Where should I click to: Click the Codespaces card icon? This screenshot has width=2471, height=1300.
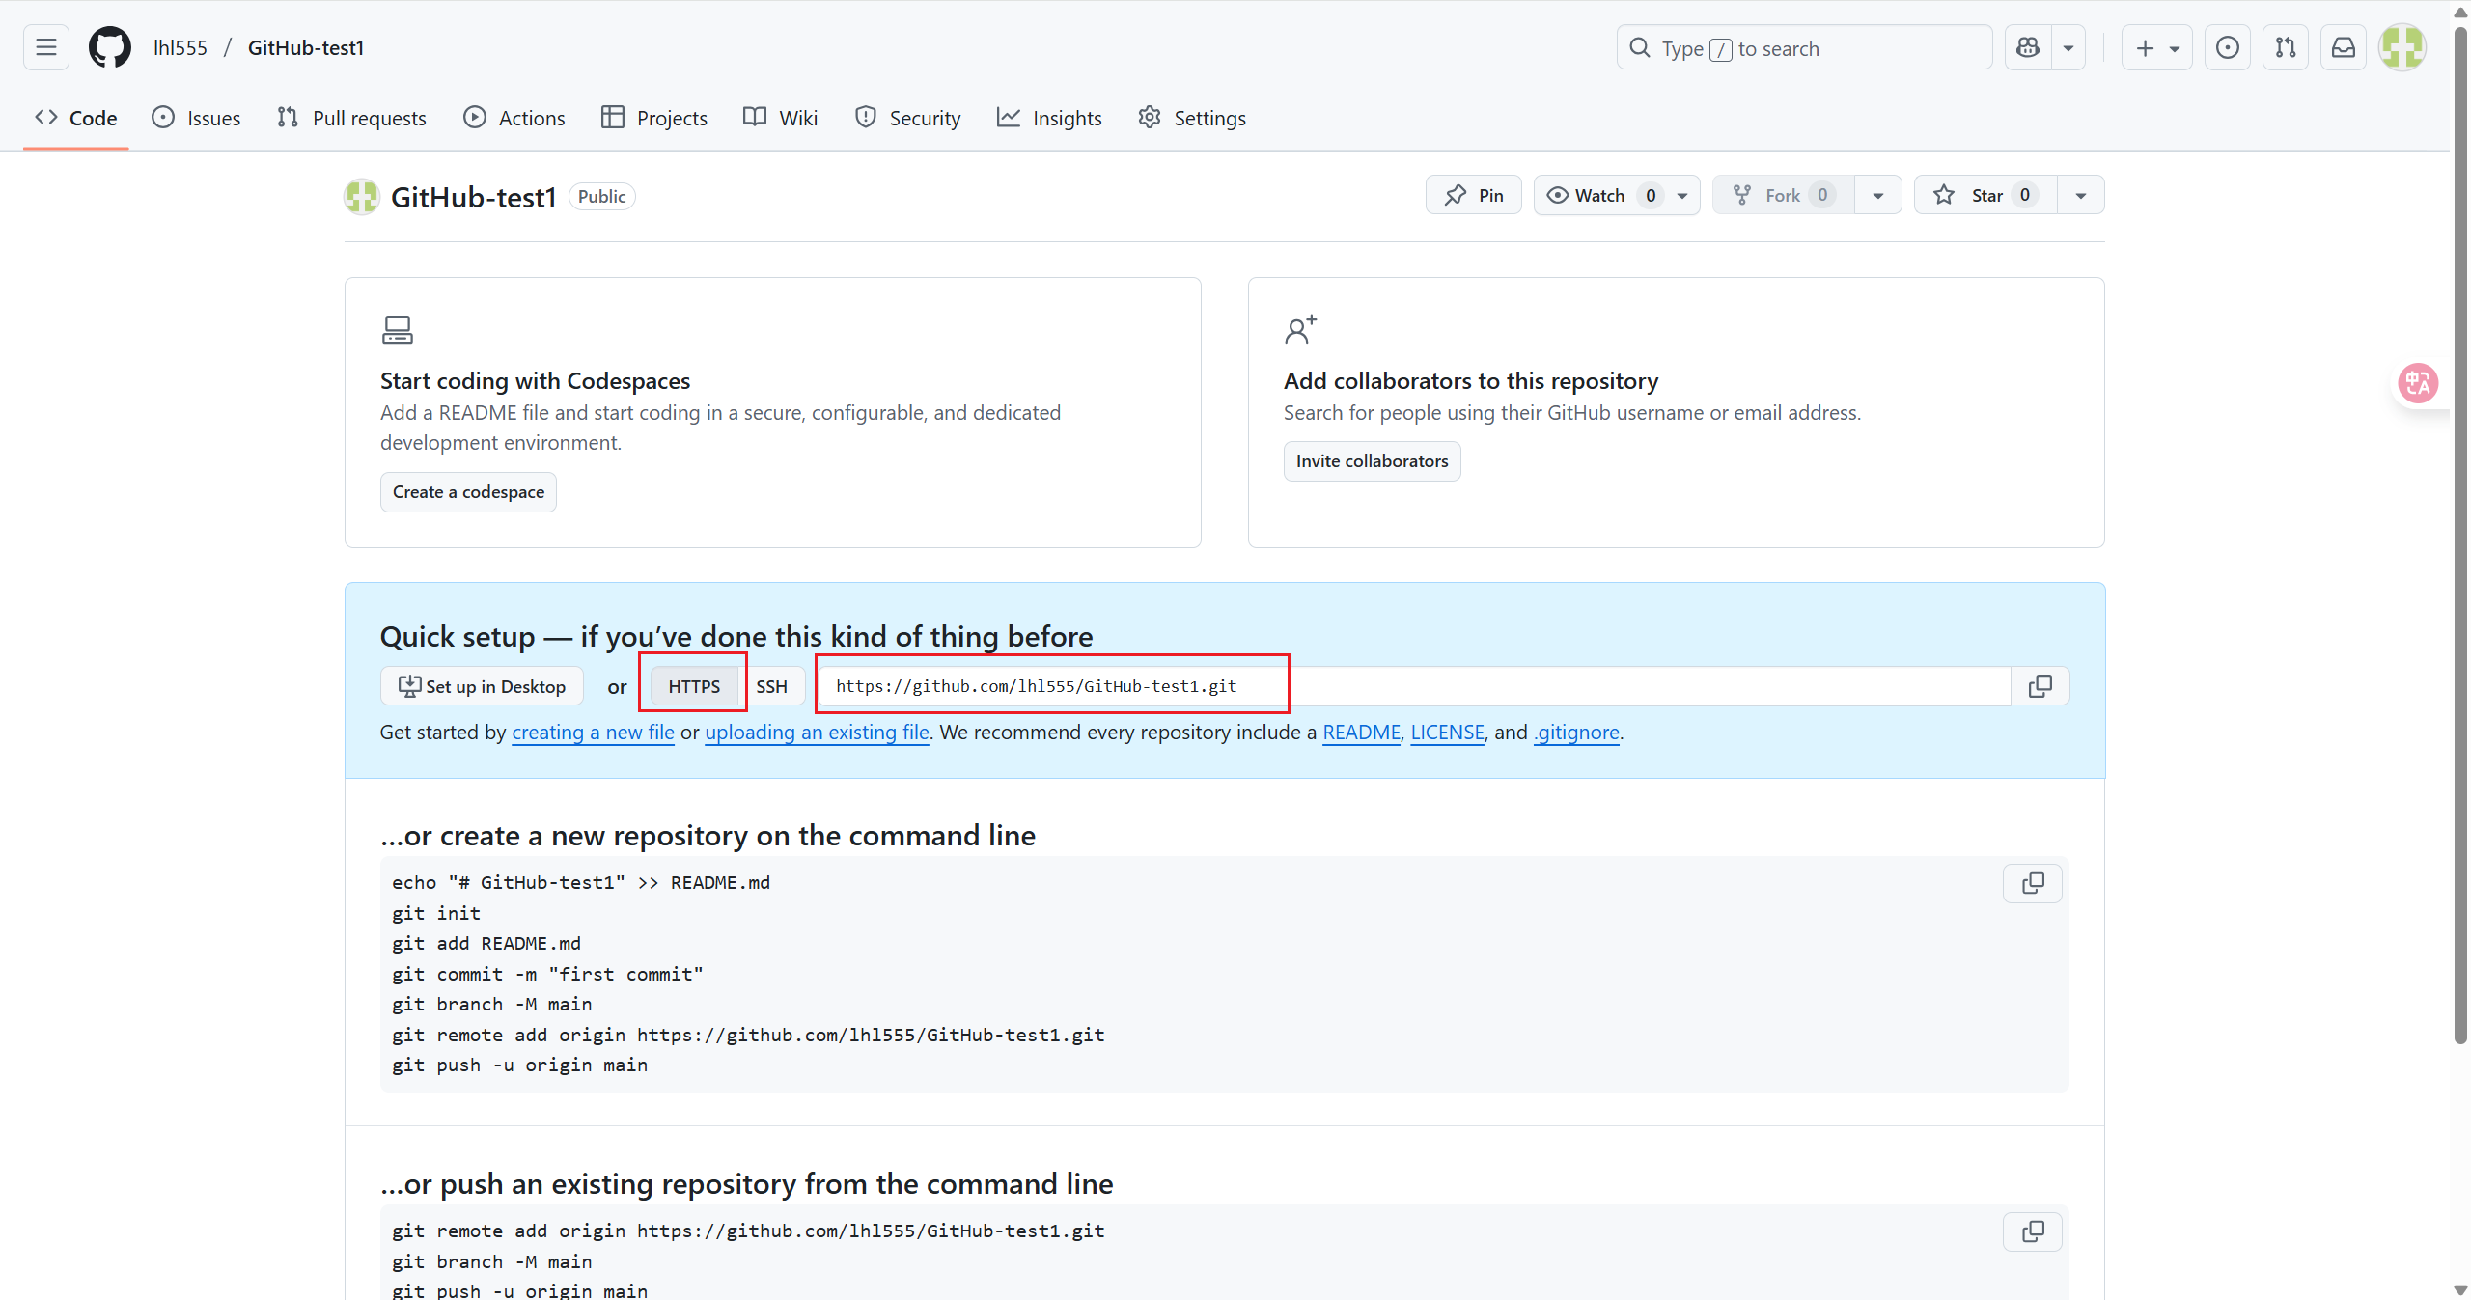pos(397,330)
